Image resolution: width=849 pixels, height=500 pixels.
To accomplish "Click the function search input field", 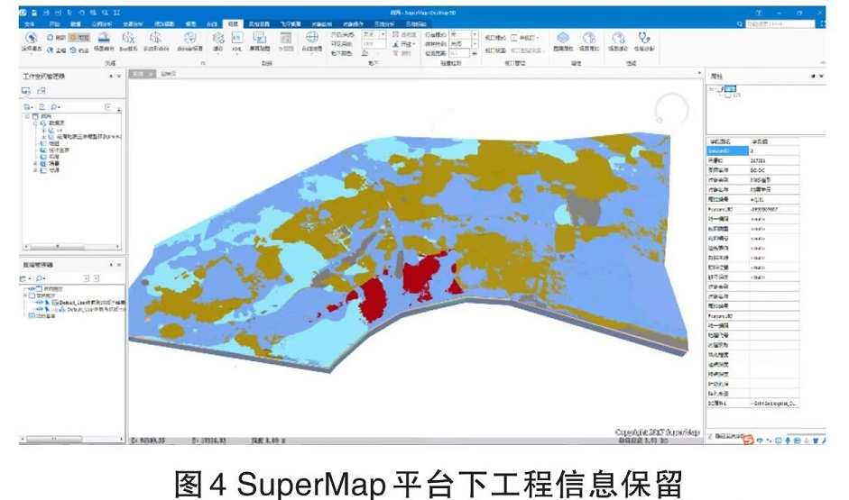I will (x=780, y=23).
